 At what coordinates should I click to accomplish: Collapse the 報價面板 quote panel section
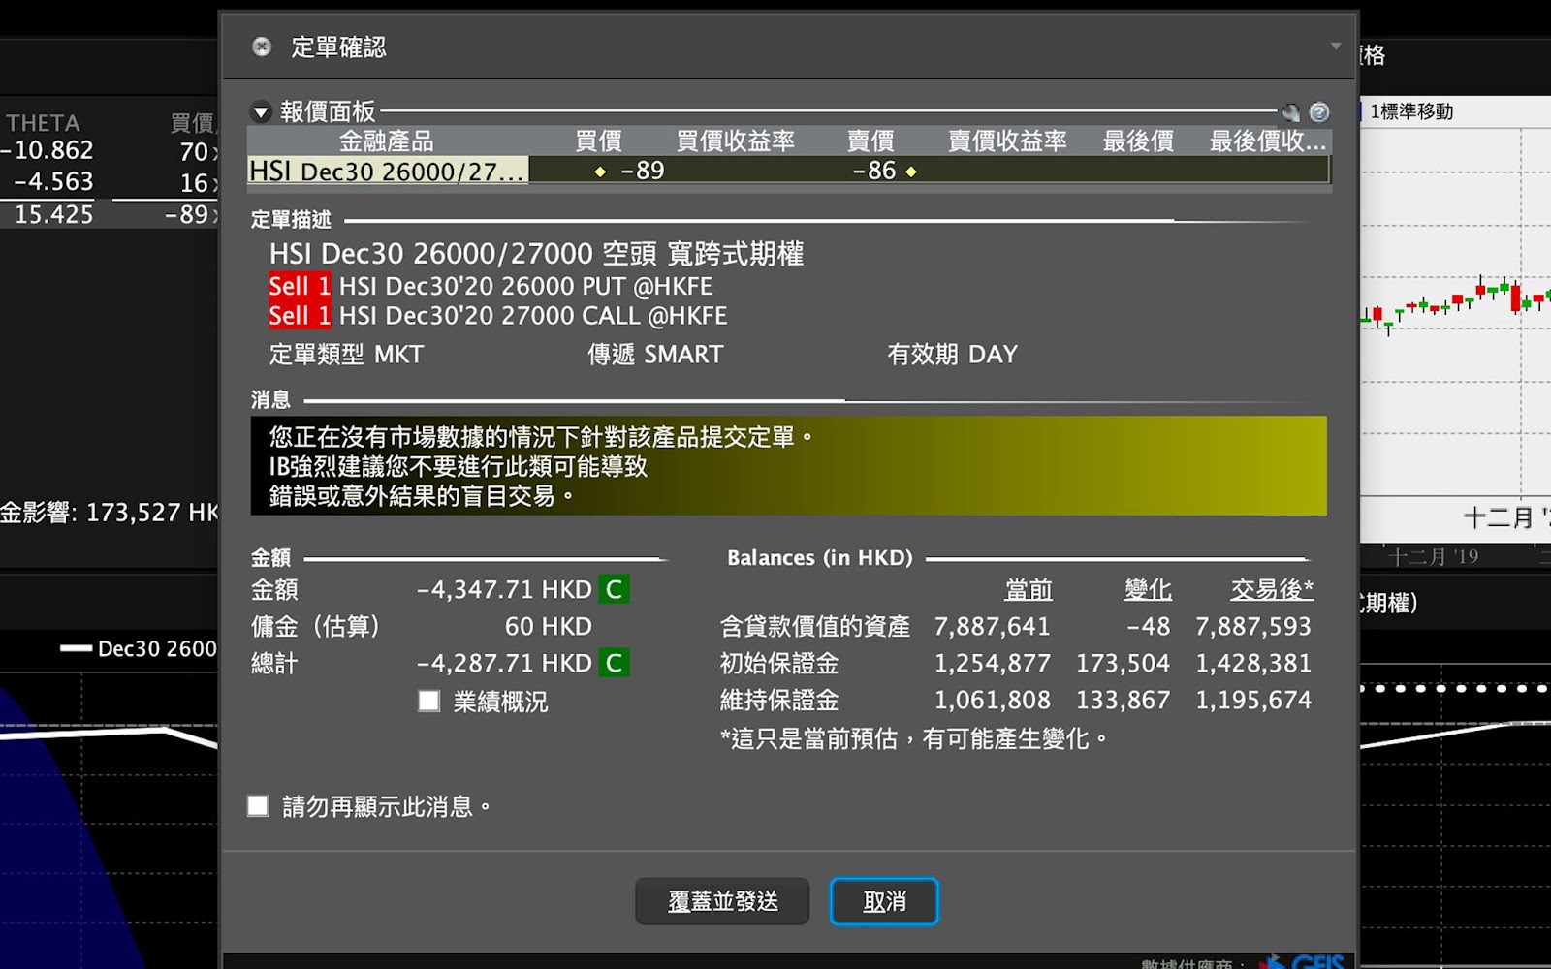261,112
